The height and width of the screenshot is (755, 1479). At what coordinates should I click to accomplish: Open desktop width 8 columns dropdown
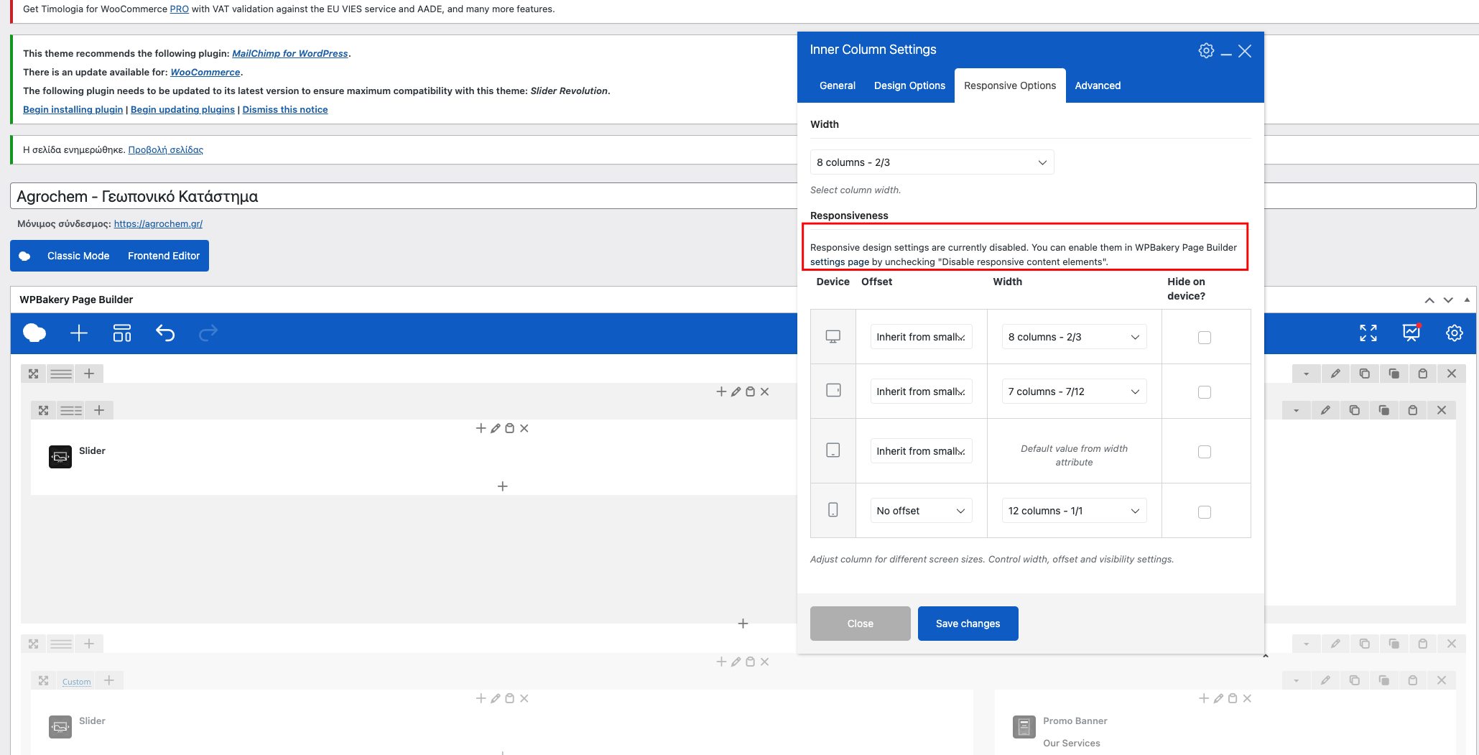(1074, 337)
